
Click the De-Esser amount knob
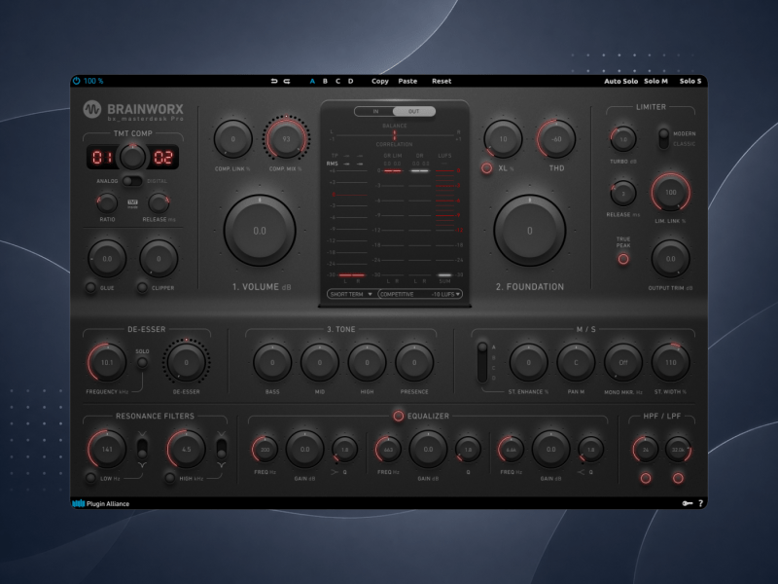point(186,362)
